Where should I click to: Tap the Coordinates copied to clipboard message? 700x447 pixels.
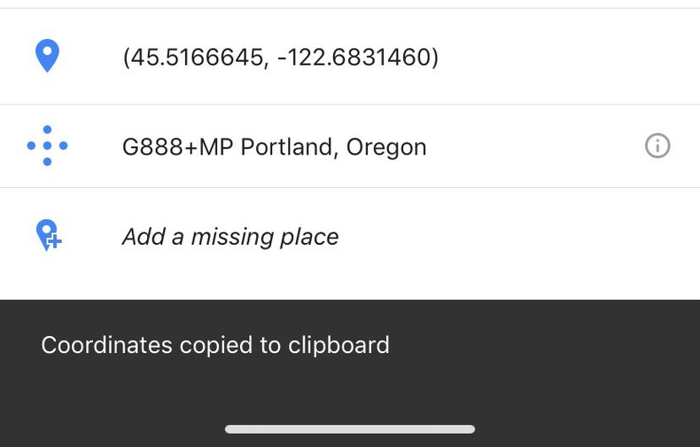coord(215,345)
